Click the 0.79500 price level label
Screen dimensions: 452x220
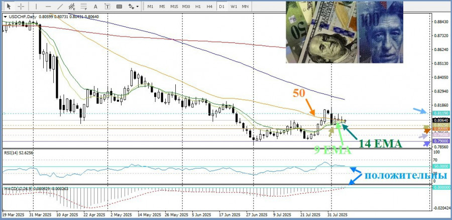point(441,135)
